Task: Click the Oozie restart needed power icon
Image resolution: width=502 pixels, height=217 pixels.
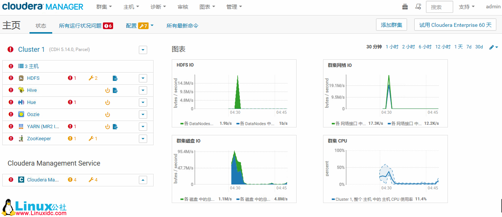Action: 107,115
